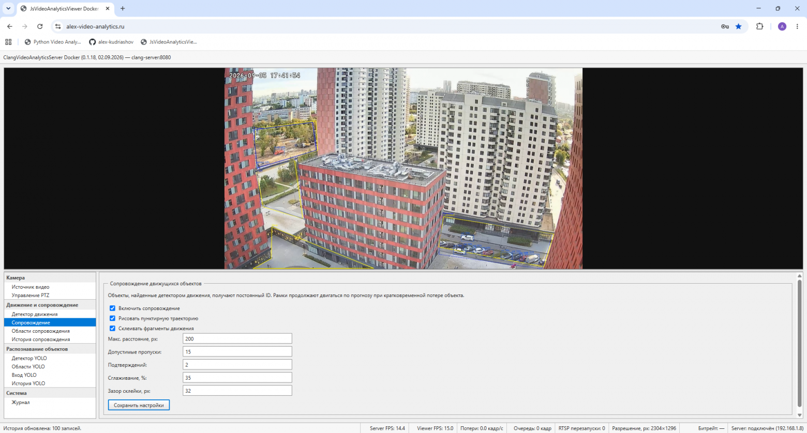Select Детектор YOLO in the sidebar
This screenshot has height=433, width=807.
(x=50, y=358)
